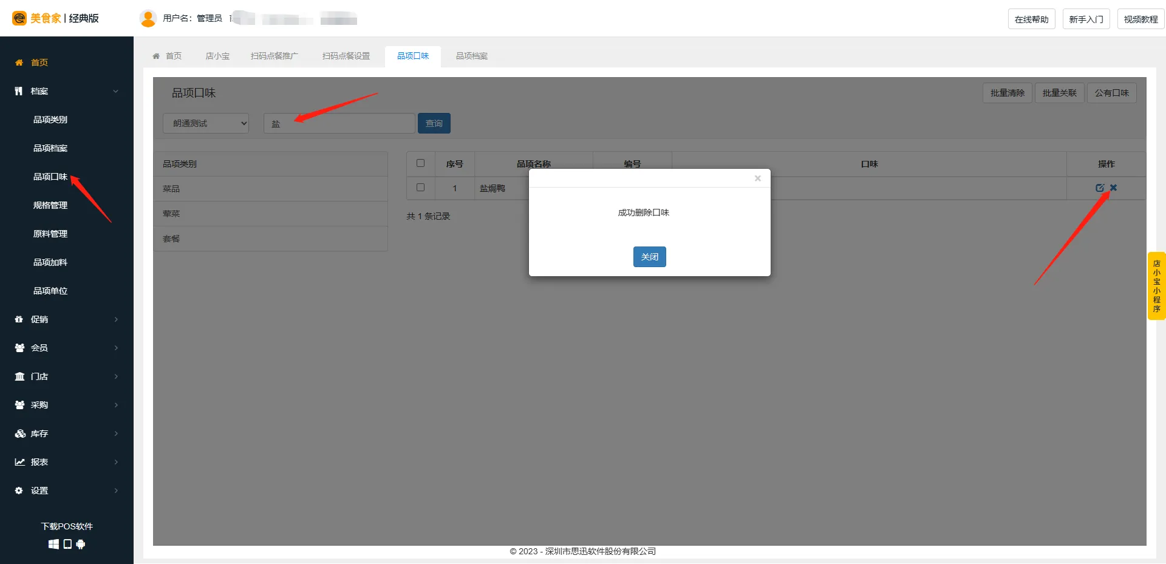The width and height of the screenshot is (1166, 564).
Task: Click the Android POS download icon
Action: [81, 544]
